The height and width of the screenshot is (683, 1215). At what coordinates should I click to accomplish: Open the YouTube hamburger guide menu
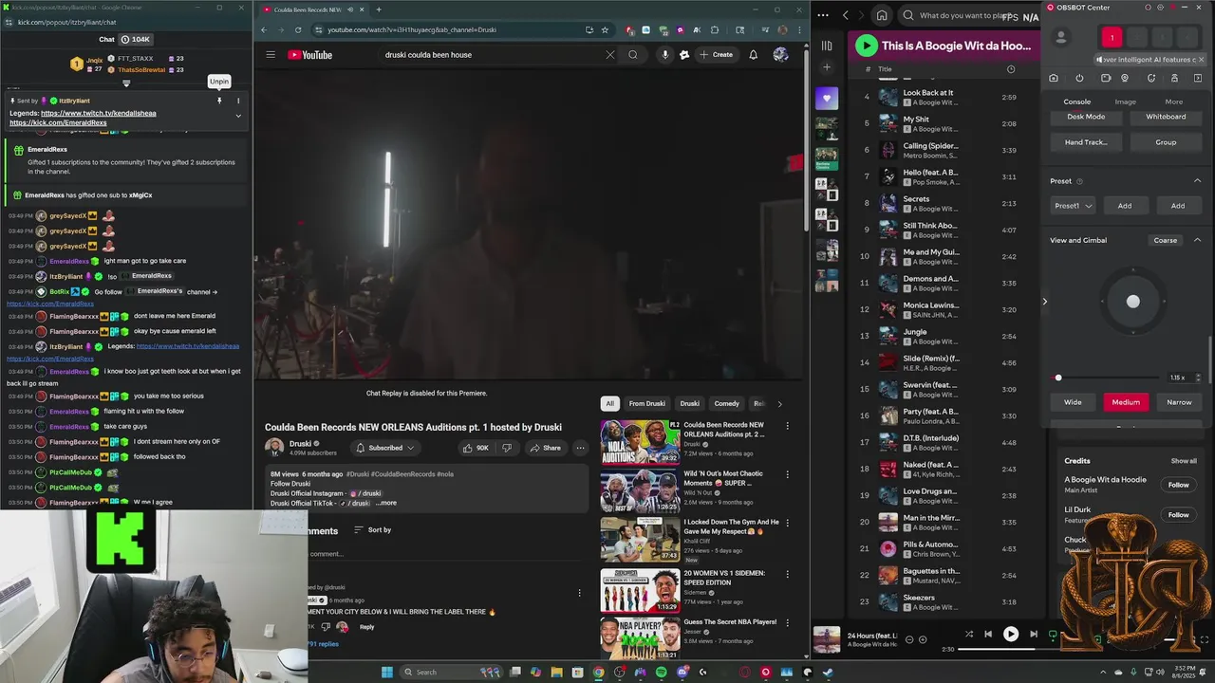271,55
